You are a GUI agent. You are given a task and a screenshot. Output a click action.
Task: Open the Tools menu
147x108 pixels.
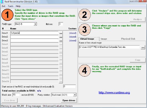[x=11, y=6]
